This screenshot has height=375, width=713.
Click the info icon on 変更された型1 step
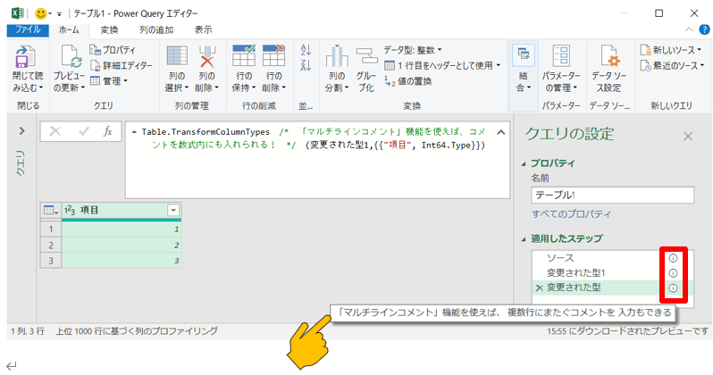click(x=673, y=272)
